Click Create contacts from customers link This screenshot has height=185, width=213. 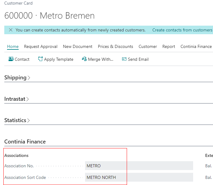tap(182, 30)
